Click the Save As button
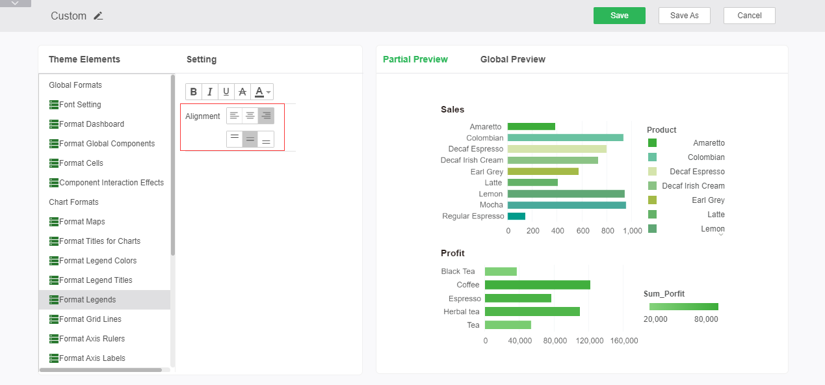The height and width of the screenshot is (385, 825). [x=684, y=16]
